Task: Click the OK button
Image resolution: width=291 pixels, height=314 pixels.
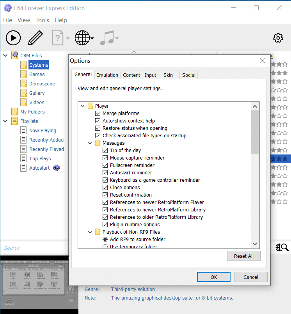Action: tap(214, 277)
